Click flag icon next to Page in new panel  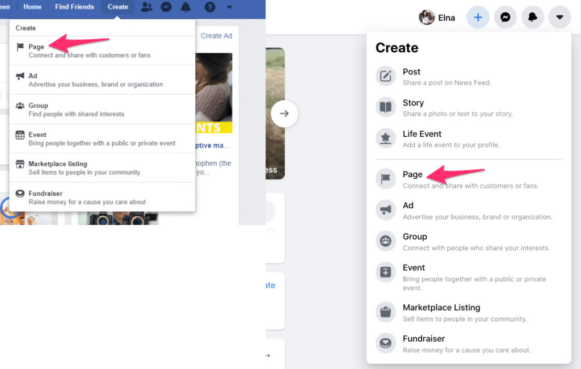[385, 179]
